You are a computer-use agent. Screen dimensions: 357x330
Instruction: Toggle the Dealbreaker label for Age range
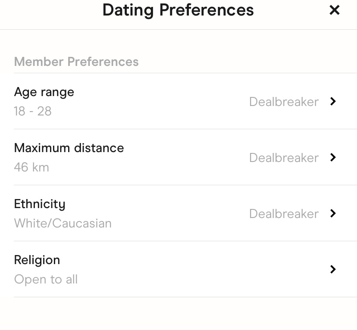point(284,102)
